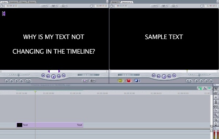Image resolution: width=219 pixels, height=139 pixels.
Task: Go to previous edit in the Canvas
Action: (x=154, y=76)
